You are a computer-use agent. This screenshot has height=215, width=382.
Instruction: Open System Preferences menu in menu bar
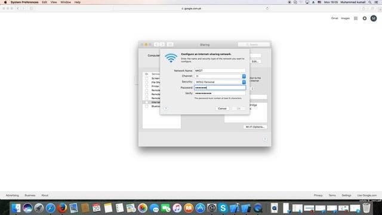coord(24,2)
